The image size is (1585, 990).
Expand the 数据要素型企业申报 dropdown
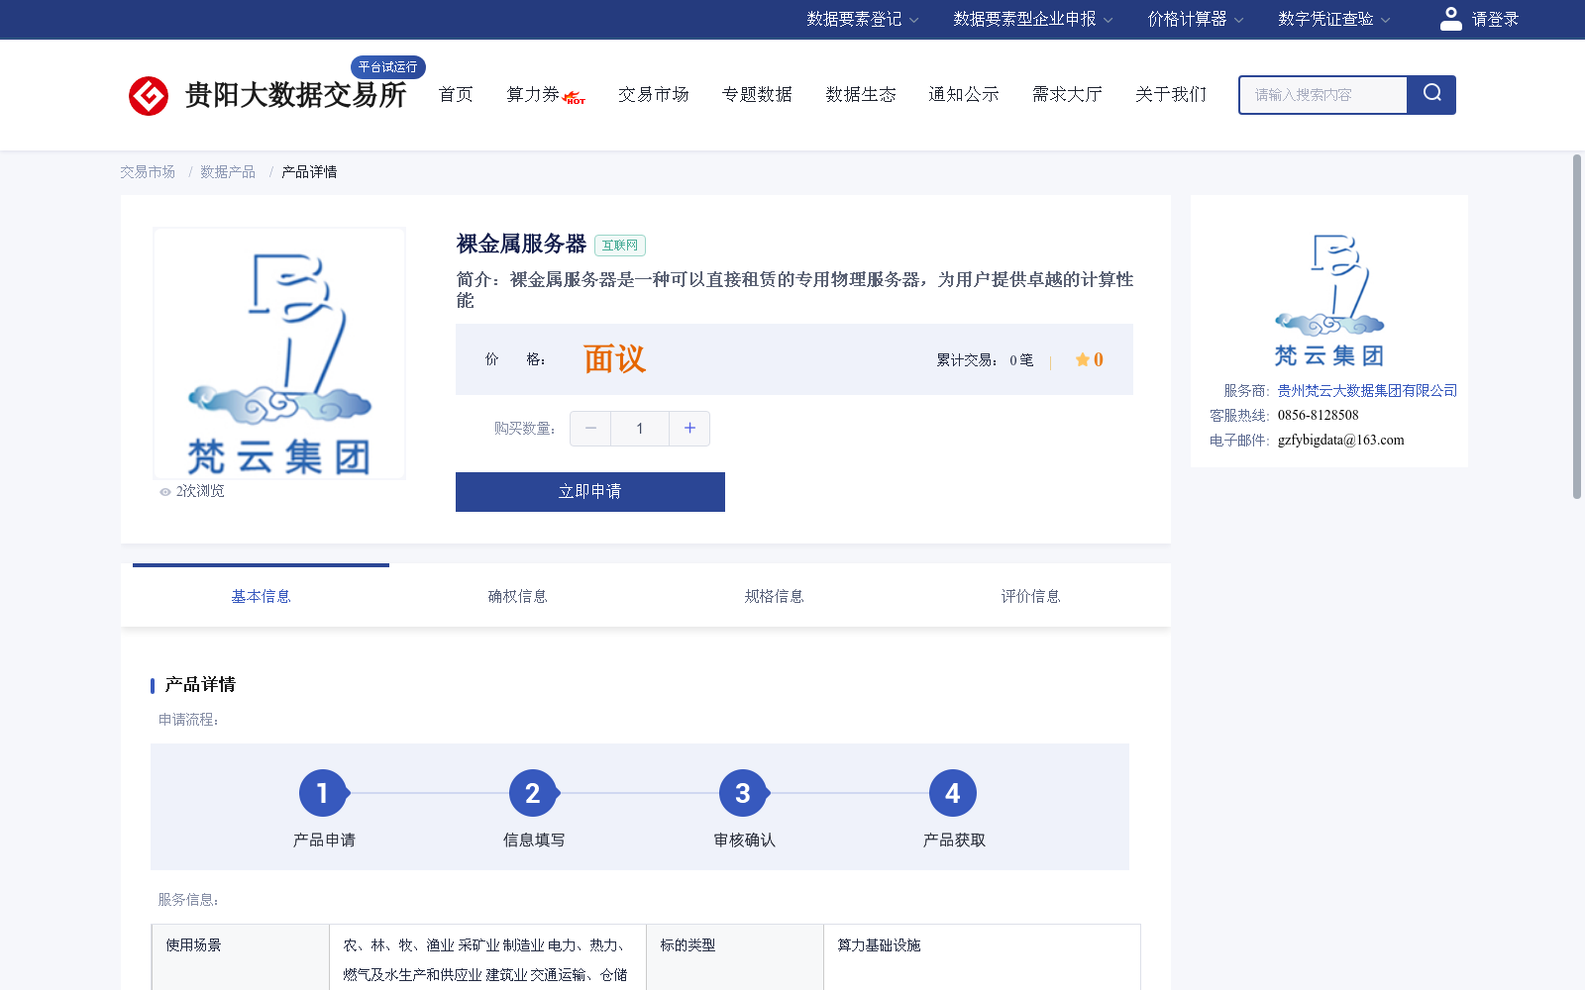click(x=1033, y=19)
